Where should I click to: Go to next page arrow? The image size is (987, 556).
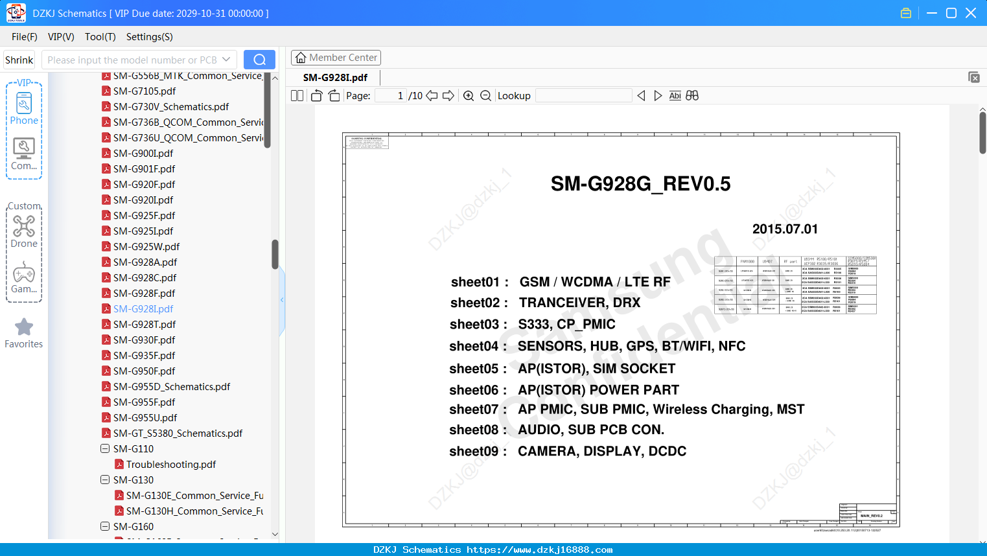(x=448, y=96)
